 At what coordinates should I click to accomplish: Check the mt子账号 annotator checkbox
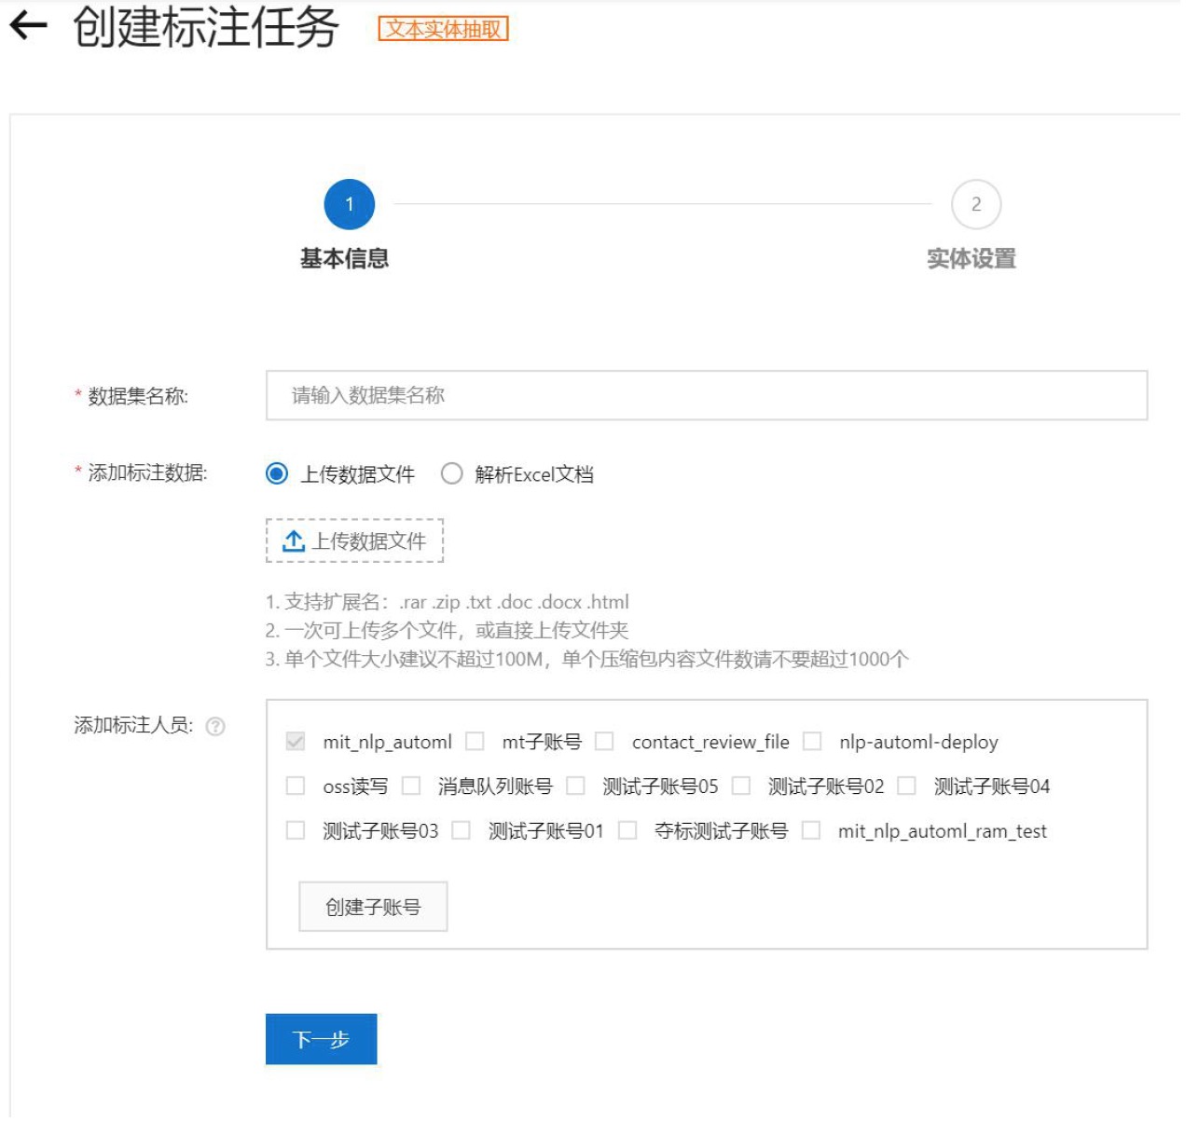475,743
